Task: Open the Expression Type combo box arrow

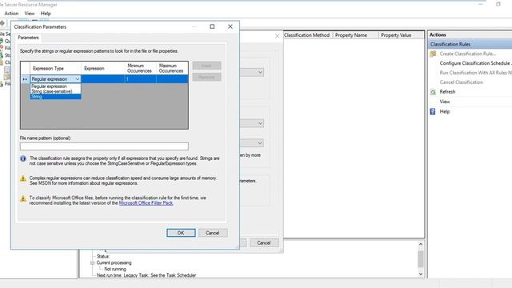Action: pos(78,79)
